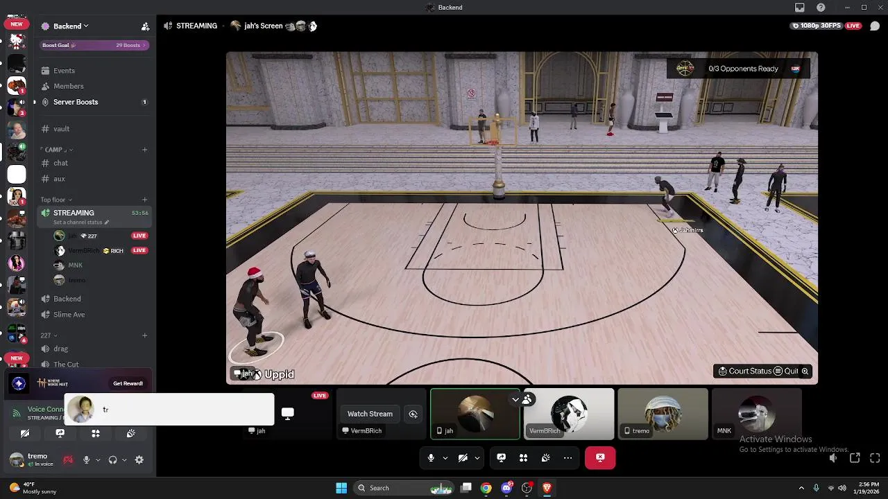
Task: Enter full screen mode for the stream
Action: pos(875,458)
